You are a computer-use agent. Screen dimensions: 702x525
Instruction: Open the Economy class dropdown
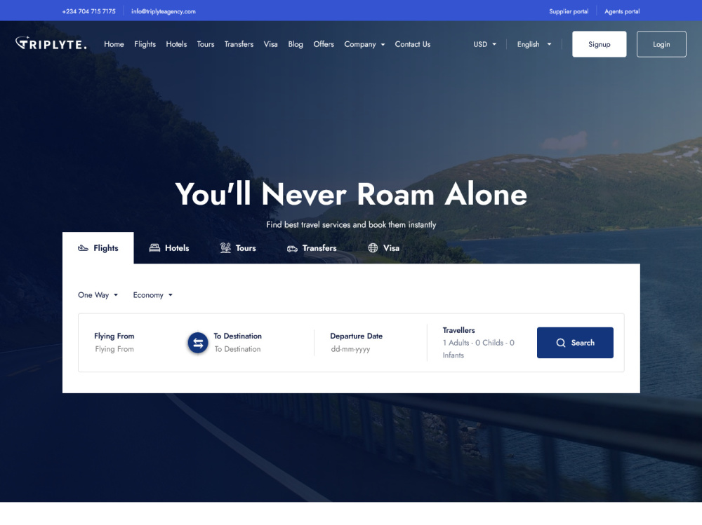pos(152,295)
